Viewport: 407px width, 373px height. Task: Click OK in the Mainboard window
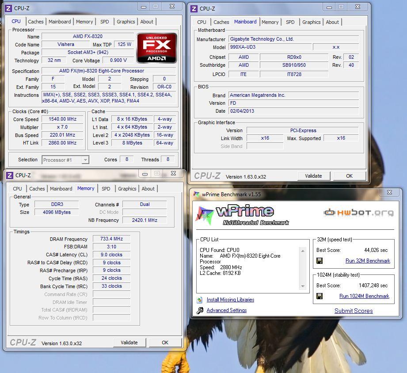point(350,176)
